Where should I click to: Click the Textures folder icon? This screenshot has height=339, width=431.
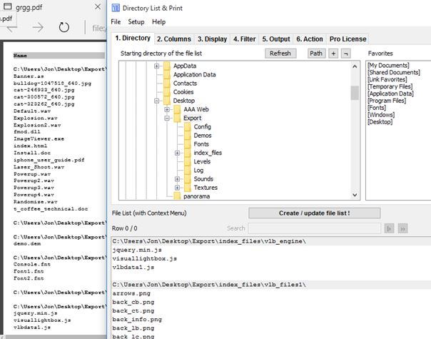(x=188, y=188)
